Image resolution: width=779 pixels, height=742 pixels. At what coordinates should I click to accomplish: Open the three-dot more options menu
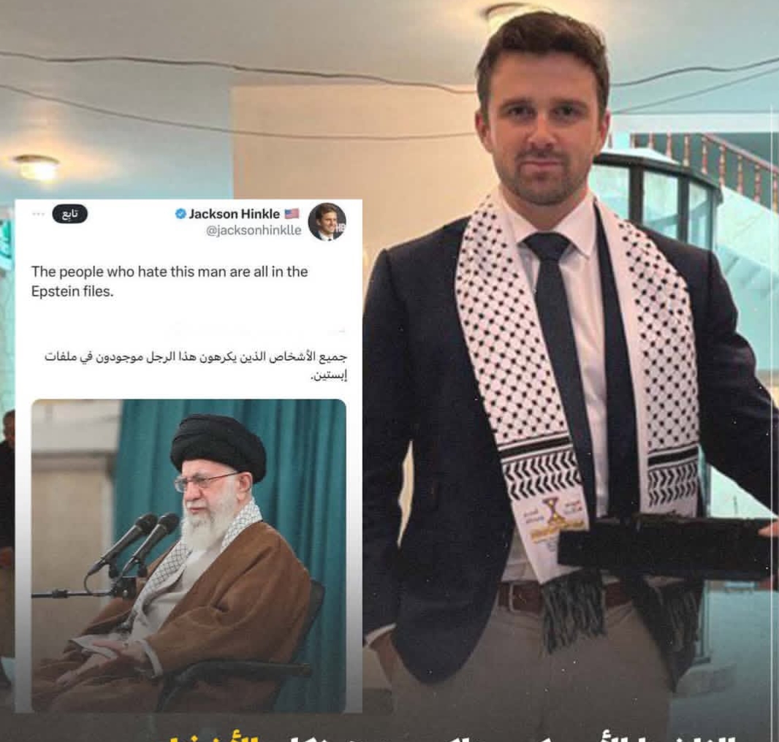coord(38,214)
